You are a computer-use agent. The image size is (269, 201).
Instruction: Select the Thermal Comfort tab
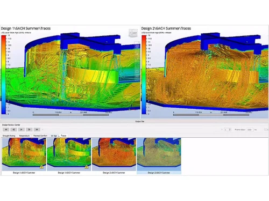pos(40,136)
